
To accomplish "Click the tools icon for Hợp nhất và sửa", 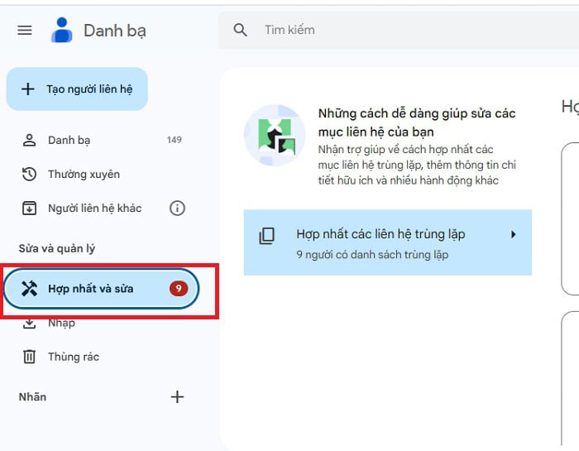I will pos(29,289).
